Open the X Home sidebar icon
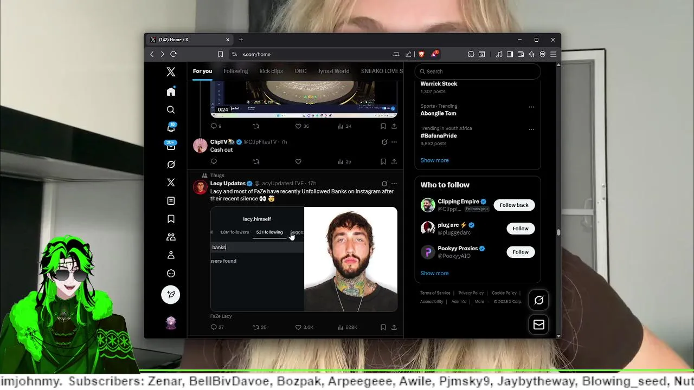 coord(171,92)
